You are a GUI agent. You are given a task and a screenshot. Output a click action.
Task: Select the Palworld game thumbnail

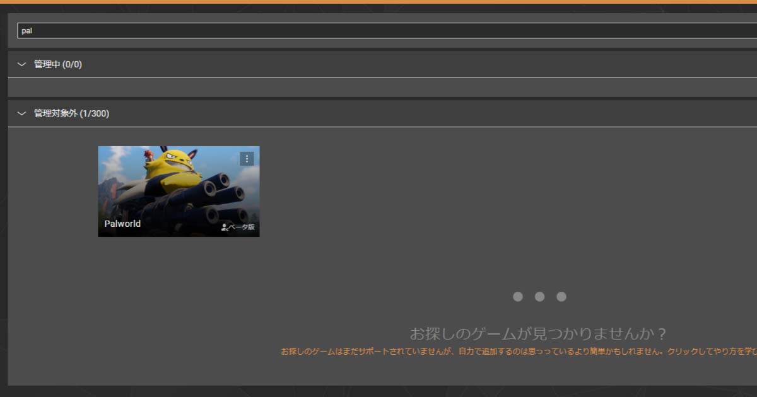point(179,192)
